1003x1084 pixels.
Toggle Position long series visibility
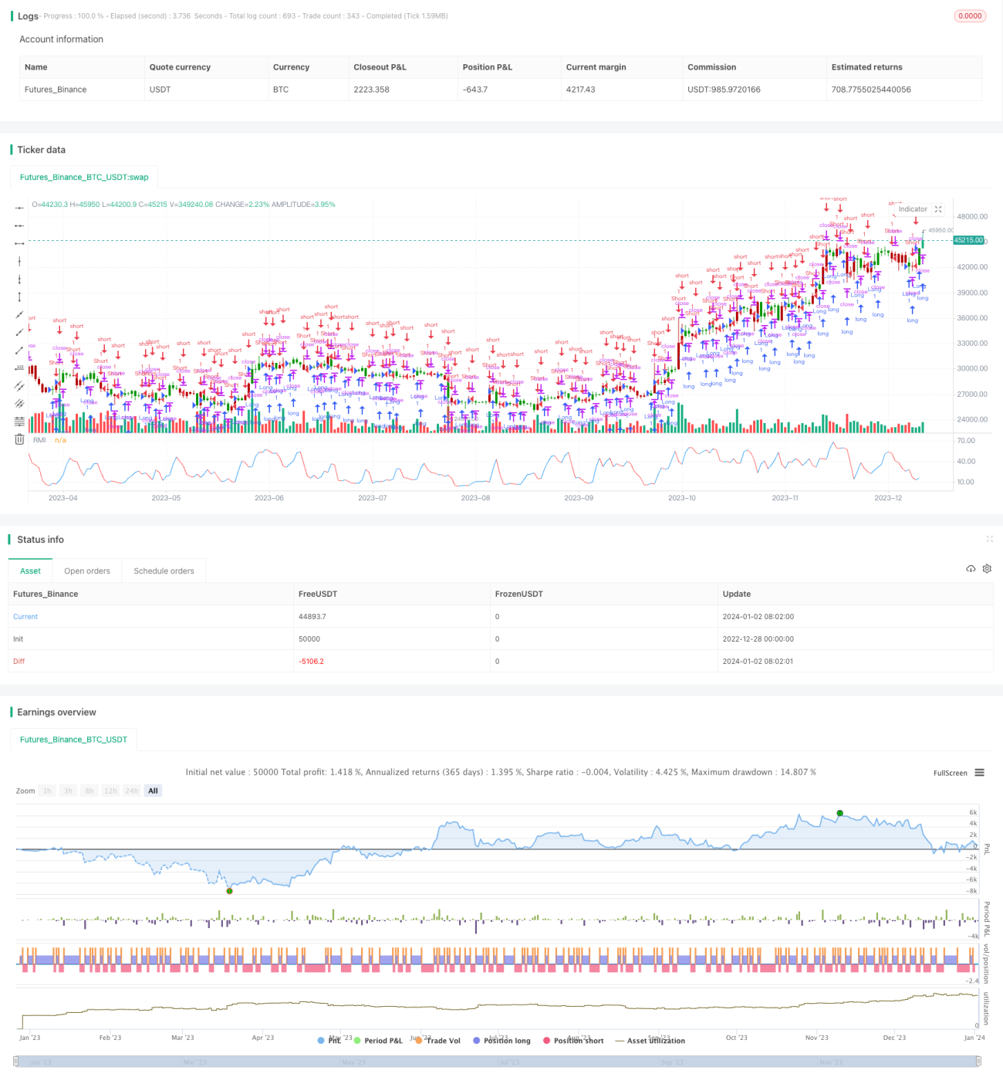pyautogui.click(x=501, y=1041)
